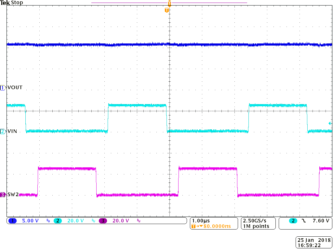Select the VOUT channel label

click(15, 87)
